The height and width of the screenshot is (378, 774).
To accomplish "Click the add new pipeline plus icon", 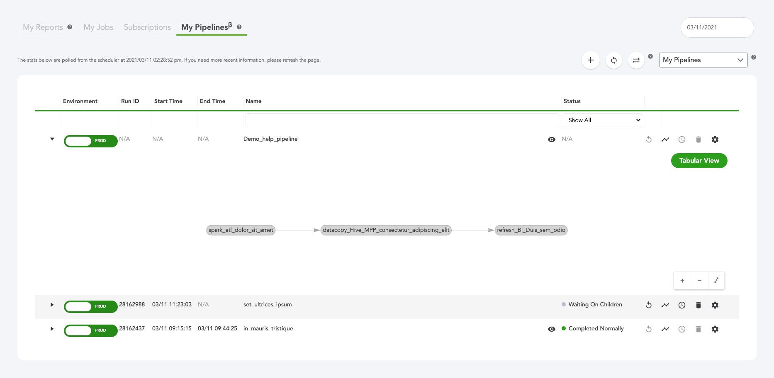I will (x=590, y=60).
